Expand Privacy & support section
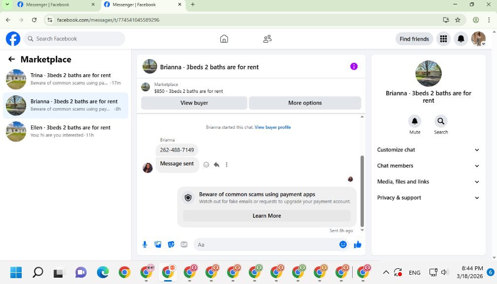The width and height of the screenshot is (497, 284). coord(428,198)
